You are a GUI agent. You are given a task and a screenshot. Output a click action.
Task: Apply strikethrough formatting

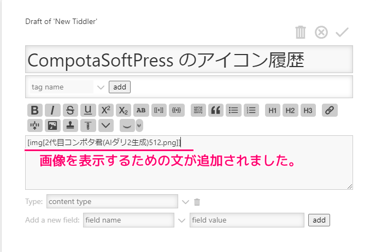[70, 110]
